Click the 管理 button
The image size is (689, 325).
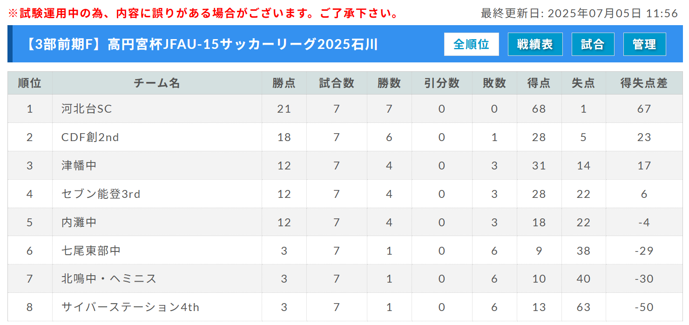pos(644,44)
